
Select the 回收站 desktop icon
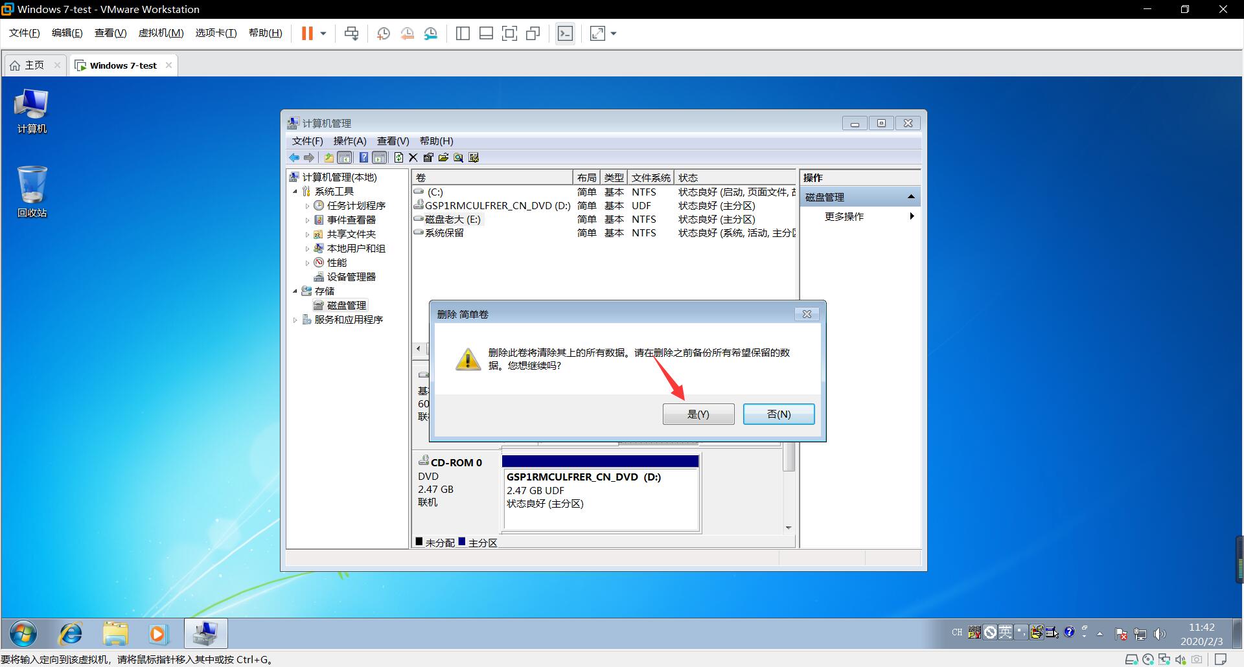point(32,192)
